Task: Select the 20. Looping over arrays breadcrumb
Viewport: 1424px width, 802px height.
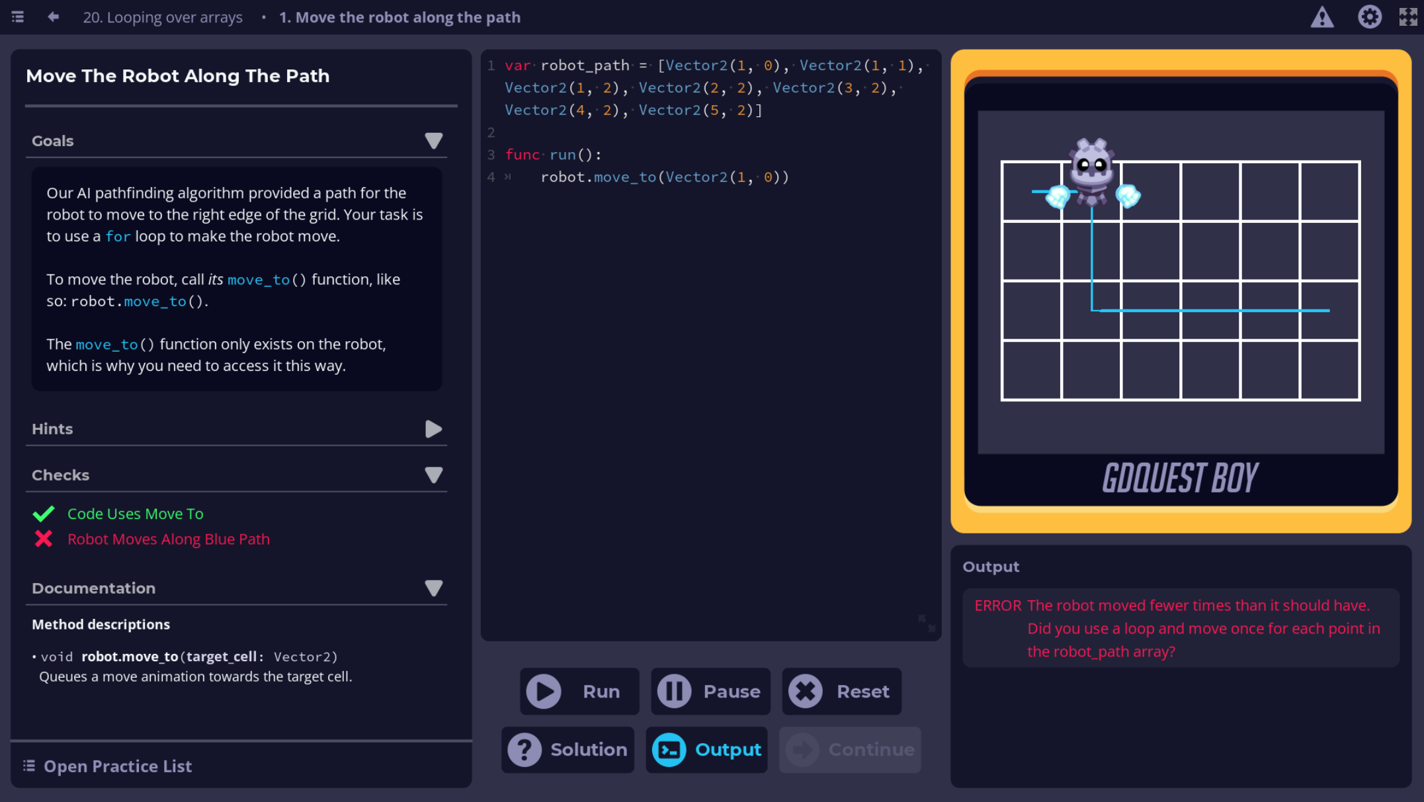Action: tap(162, 17)
